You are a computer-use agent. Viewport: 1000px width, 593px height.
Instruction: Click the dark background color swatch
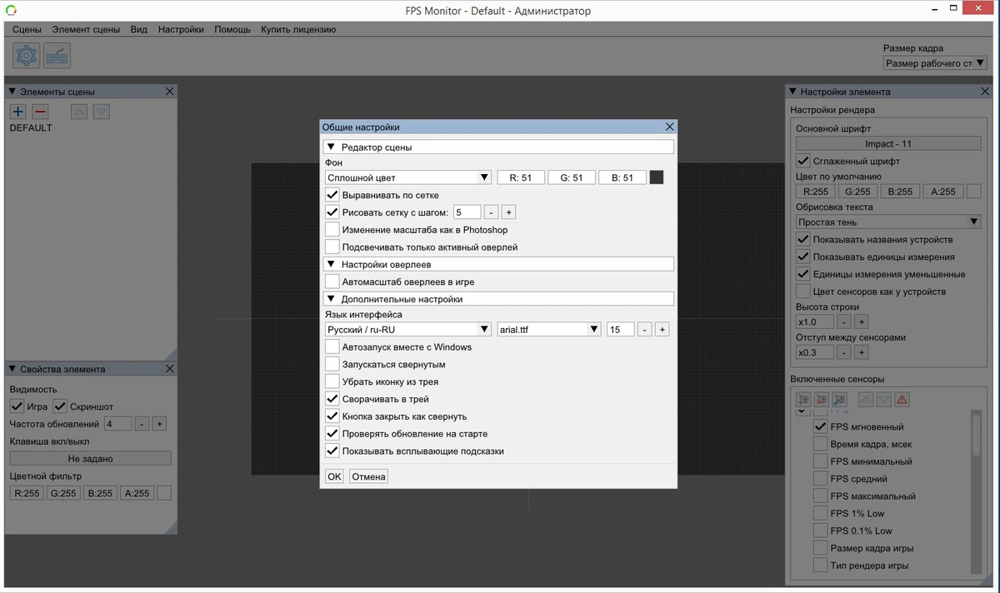(657, 177)
